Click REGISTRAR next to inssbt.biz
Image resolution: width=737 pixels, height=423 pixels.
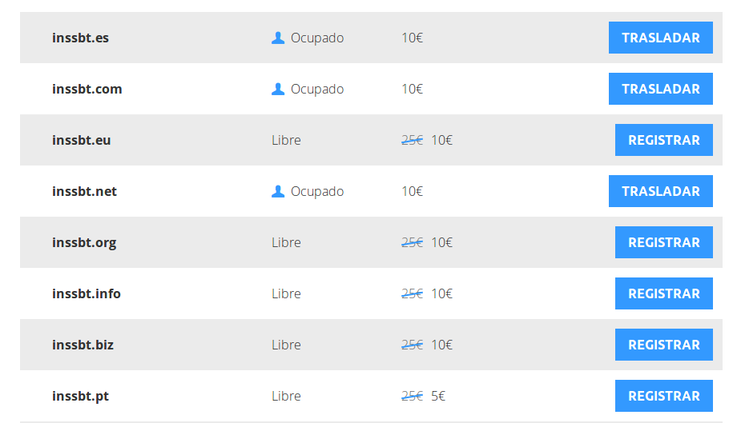[663, 344]
